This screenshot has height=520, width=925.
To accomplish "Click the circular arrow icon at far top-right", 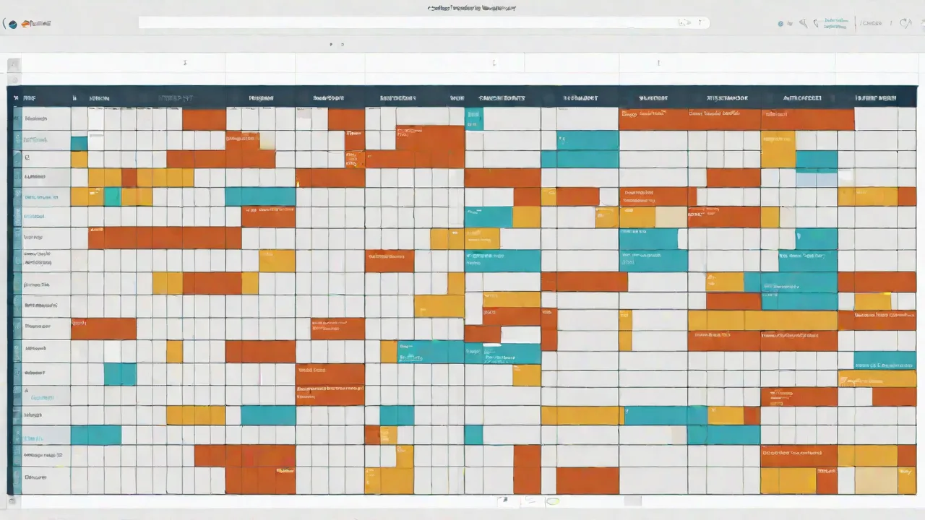I will coord(905,23).
